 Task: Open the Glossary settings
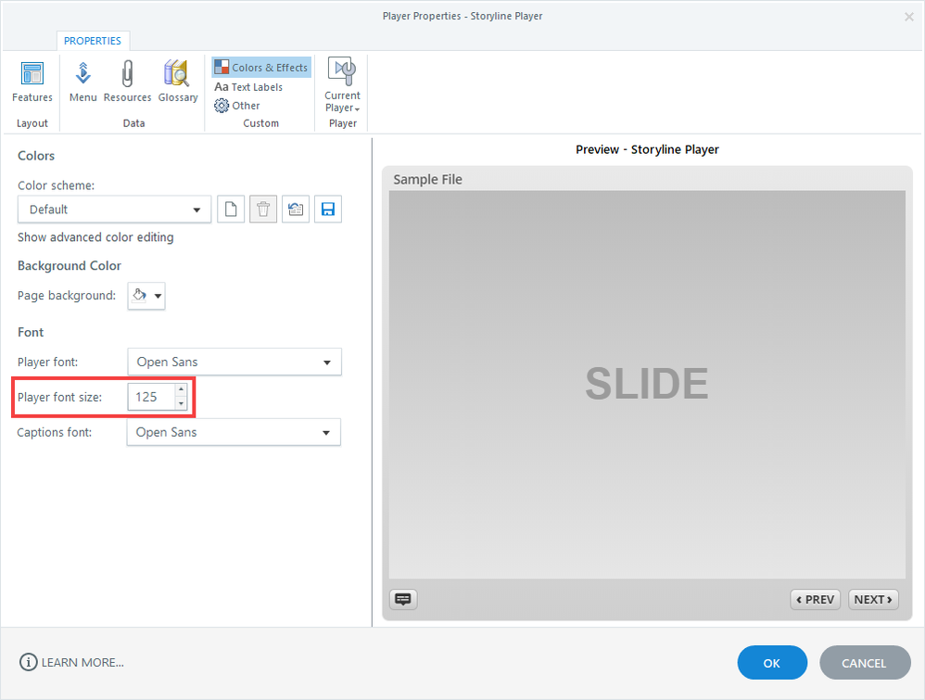pos(178,82)
